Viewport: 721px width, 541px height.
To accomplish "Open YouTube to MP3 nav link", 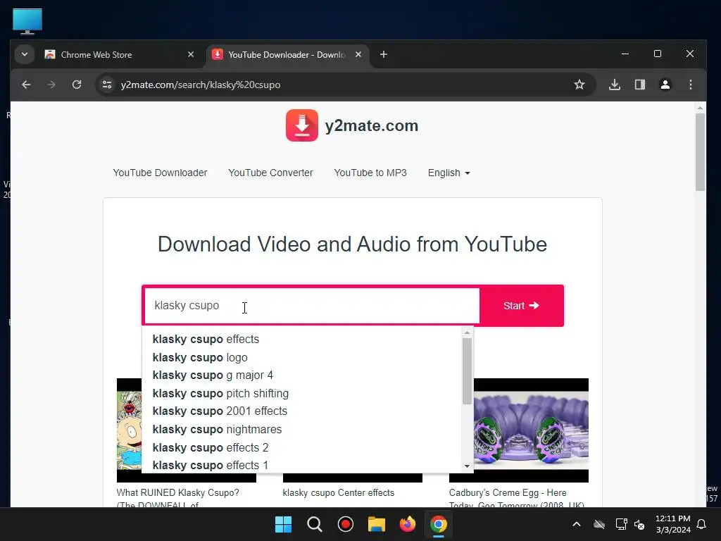I will click(x=370, y=173).
